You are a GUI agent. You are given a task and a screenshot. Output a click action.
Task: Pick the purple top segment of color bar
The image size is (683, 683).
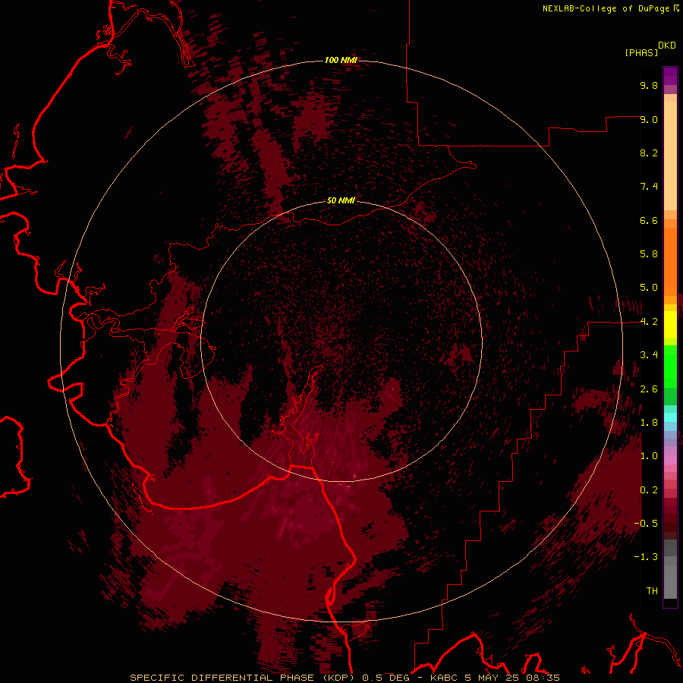670,76
